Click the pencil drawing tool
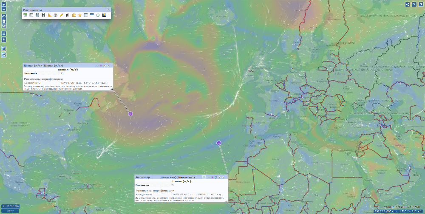The height and width of the screenshot is (214, 425). pyautogui.click(x=62, y=15)
